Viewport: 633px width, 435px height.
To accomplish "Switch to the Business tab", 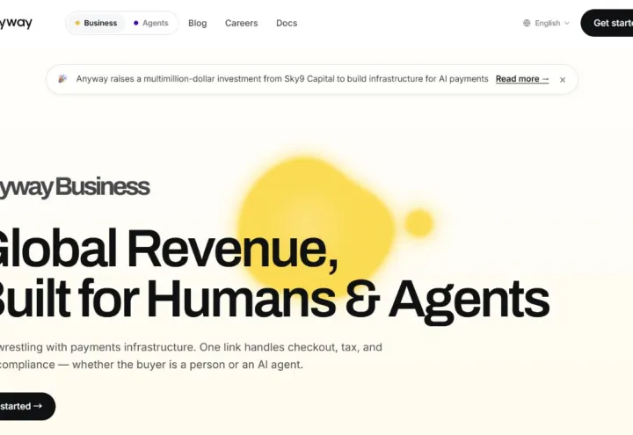I will [x=96, y=23].
